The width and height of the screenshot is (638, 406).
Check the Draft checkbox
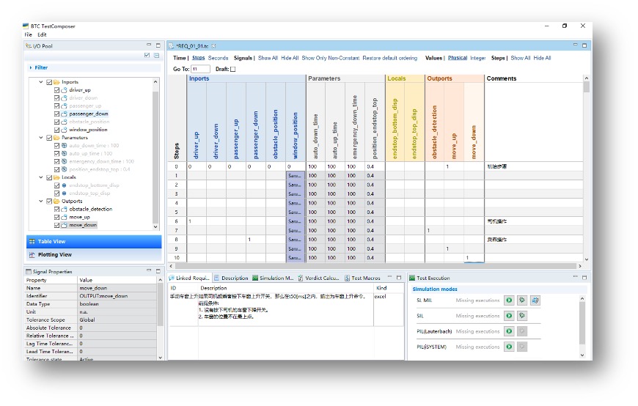[232, 69]
